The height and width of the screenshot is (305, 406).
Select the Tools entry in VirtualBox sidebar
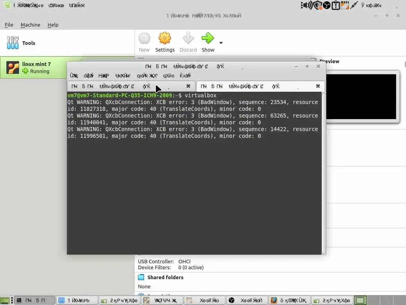(x=67, y=43)
